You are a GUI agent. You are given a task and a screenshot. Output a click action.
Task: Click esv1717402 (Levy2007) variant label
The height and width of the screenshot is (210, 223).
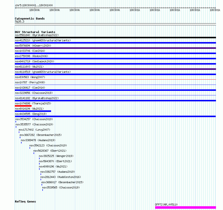34,130
